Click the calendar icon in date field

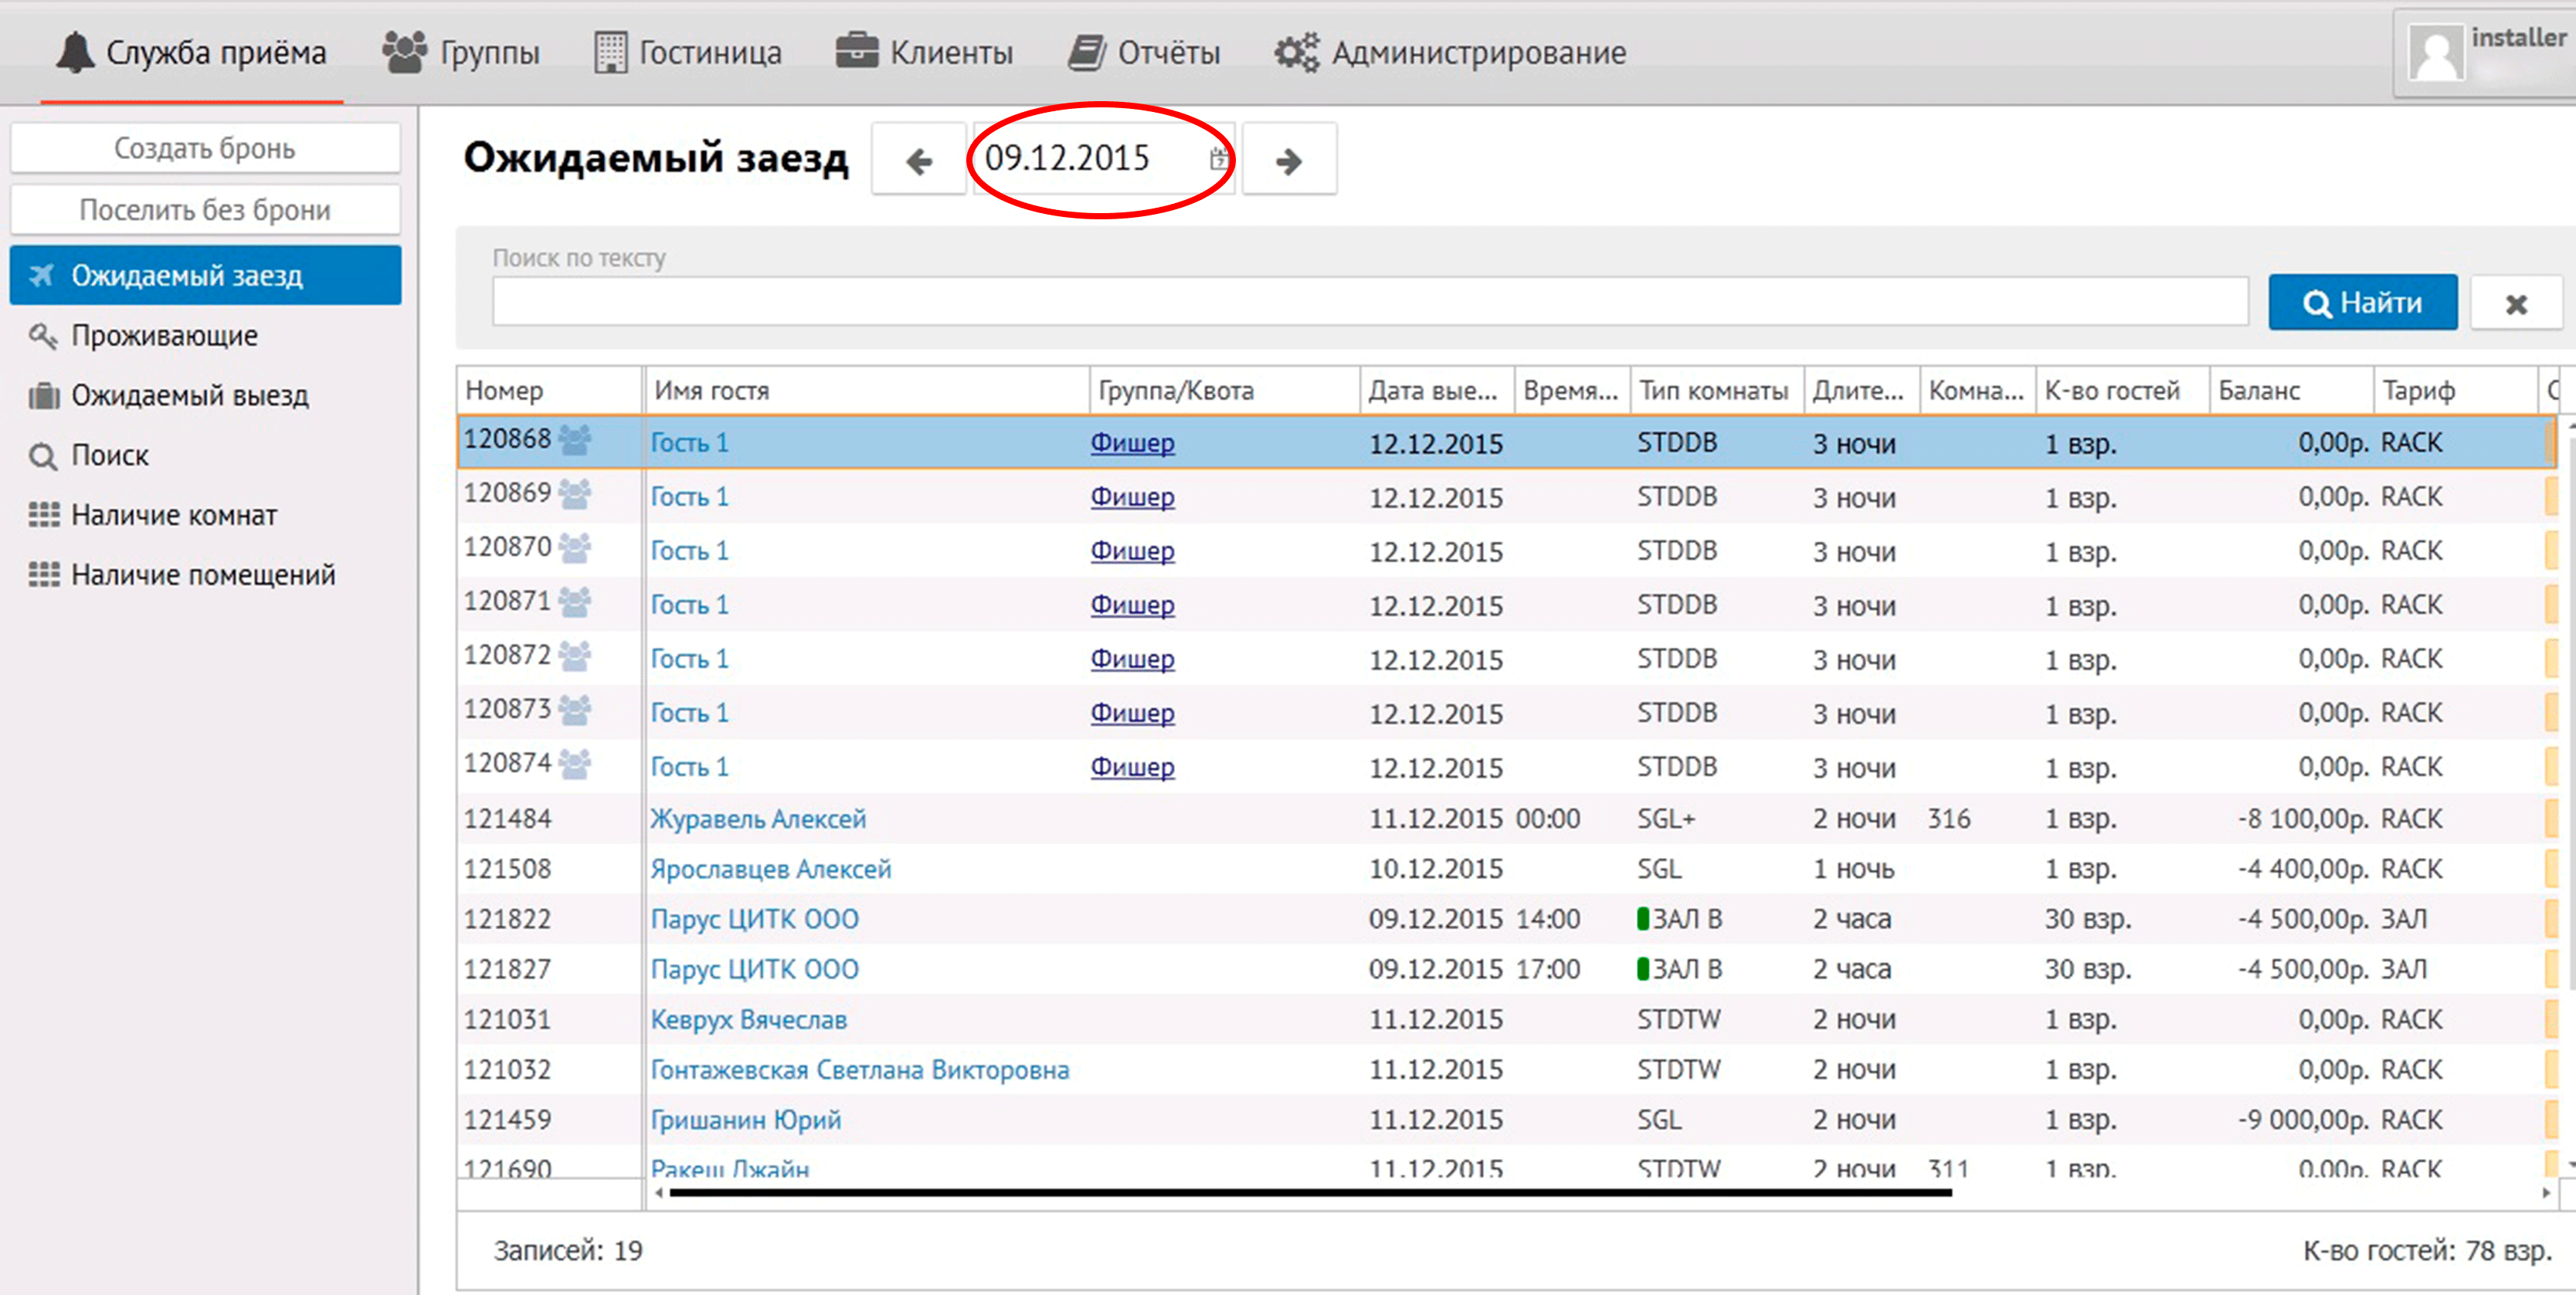1217,159
